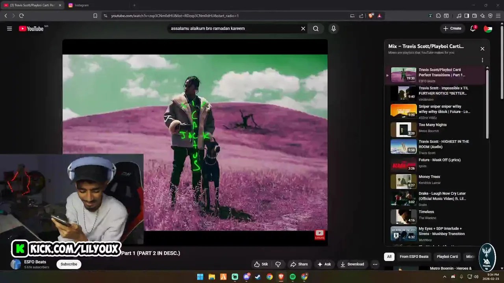Image resolution: width=504 pixels, height=283 pixels.
Task: Open the browser main hamburger menu
Action: [x=498, y=16]
